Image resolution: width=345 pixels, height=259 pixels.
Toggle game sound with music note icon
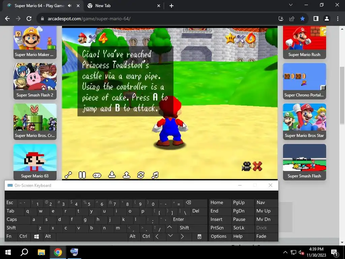click(x=155, y=175)
